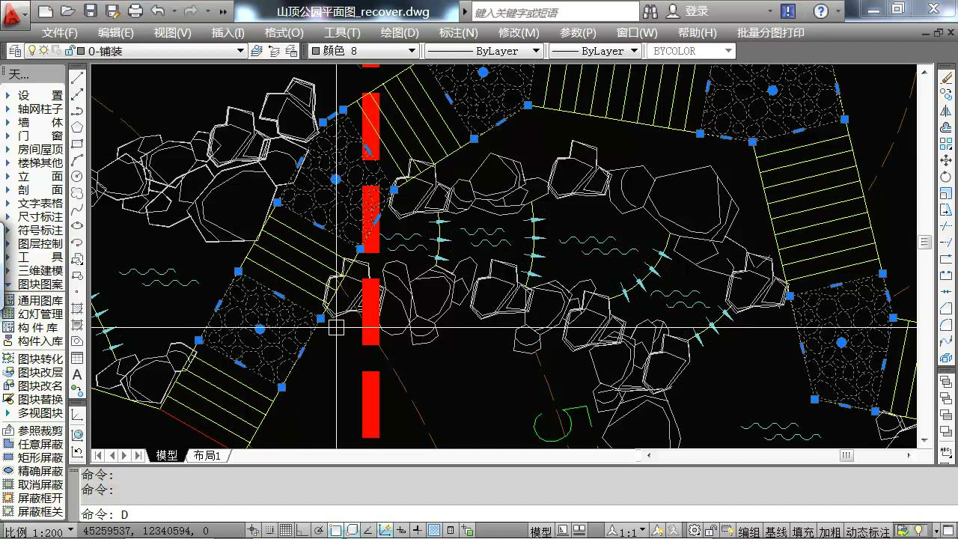Click the layer color swatch in layer dropdown
This screenshot has width=958, height=539.
click(81, 51)
